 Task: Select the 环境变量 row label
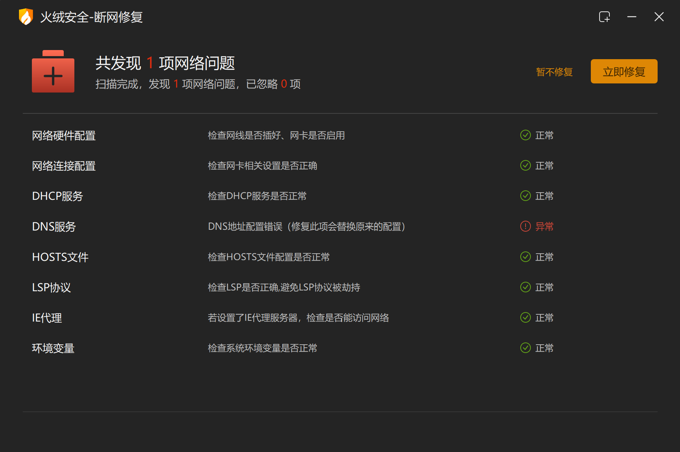point(53,348)
